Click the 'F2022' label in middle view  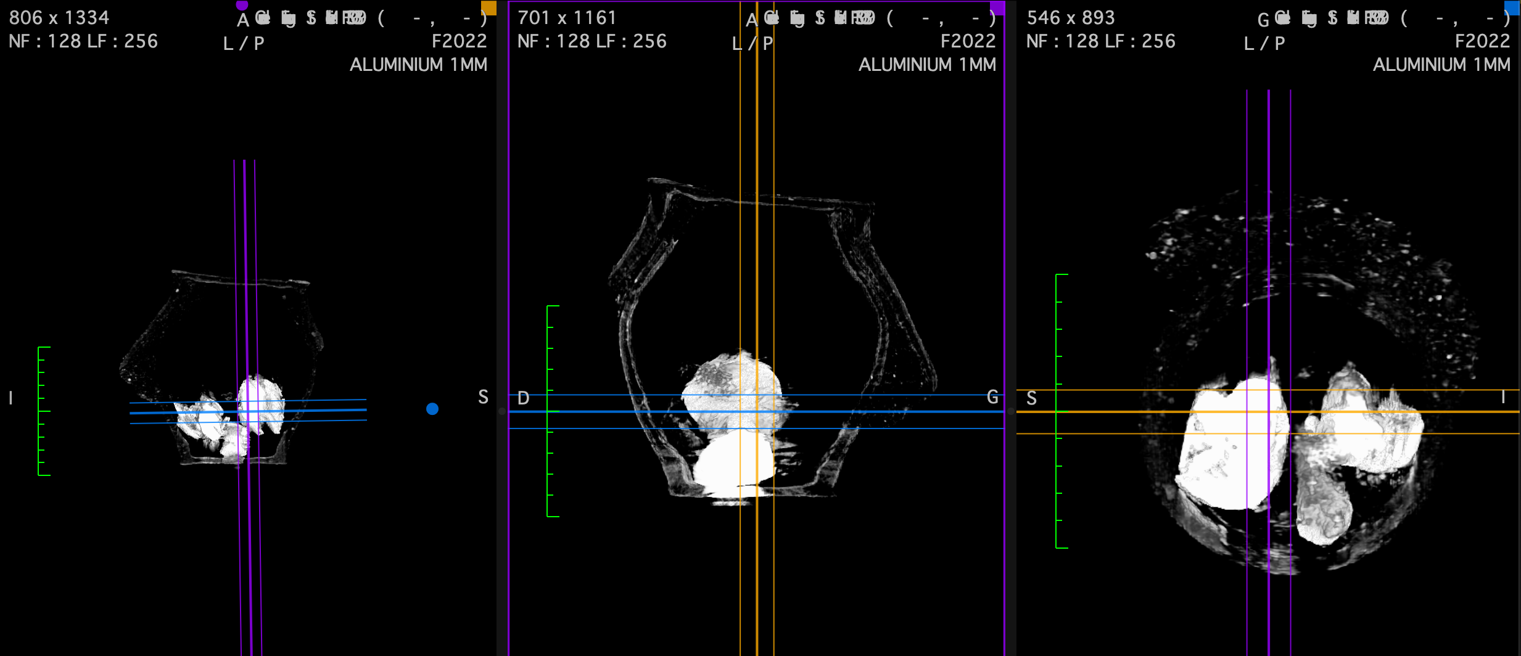click(968, 41)
